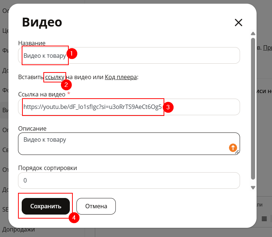Switch to the Код плеера option

121,77
